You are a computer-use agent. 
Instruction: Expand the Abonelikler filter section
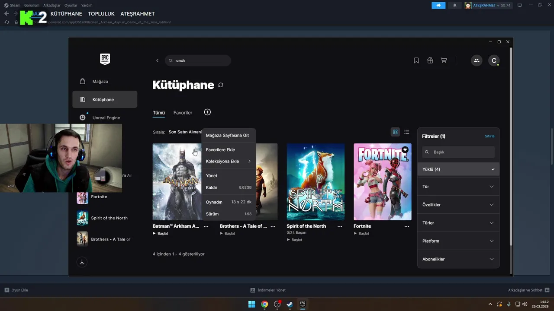[458, 259]
